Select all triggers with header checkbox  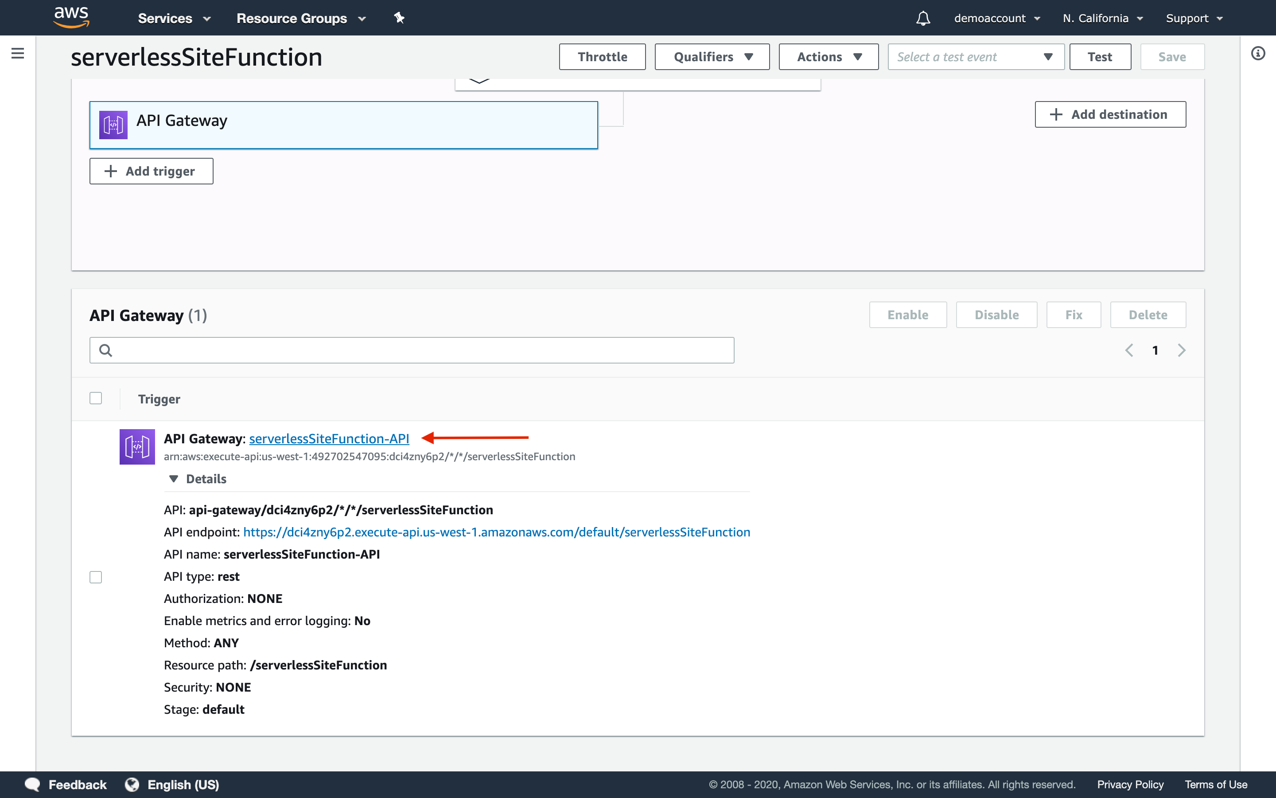click(95, 398)
